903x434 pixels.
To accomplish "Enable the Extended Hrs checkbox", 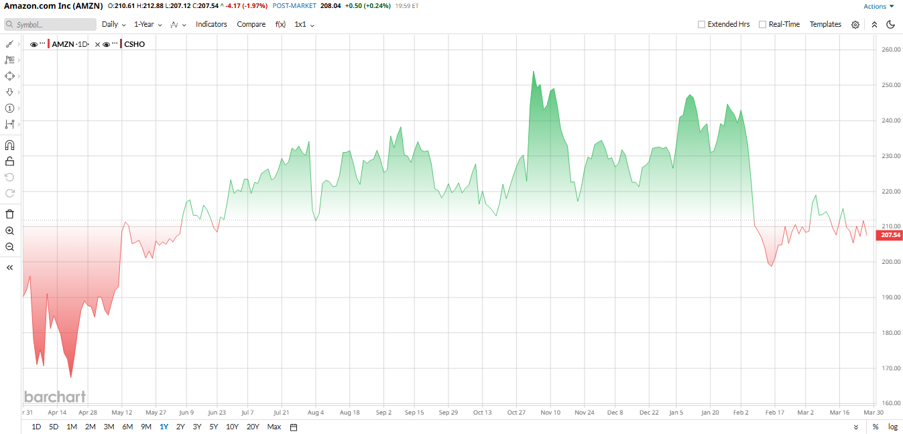I will click(x=701, y=24).
